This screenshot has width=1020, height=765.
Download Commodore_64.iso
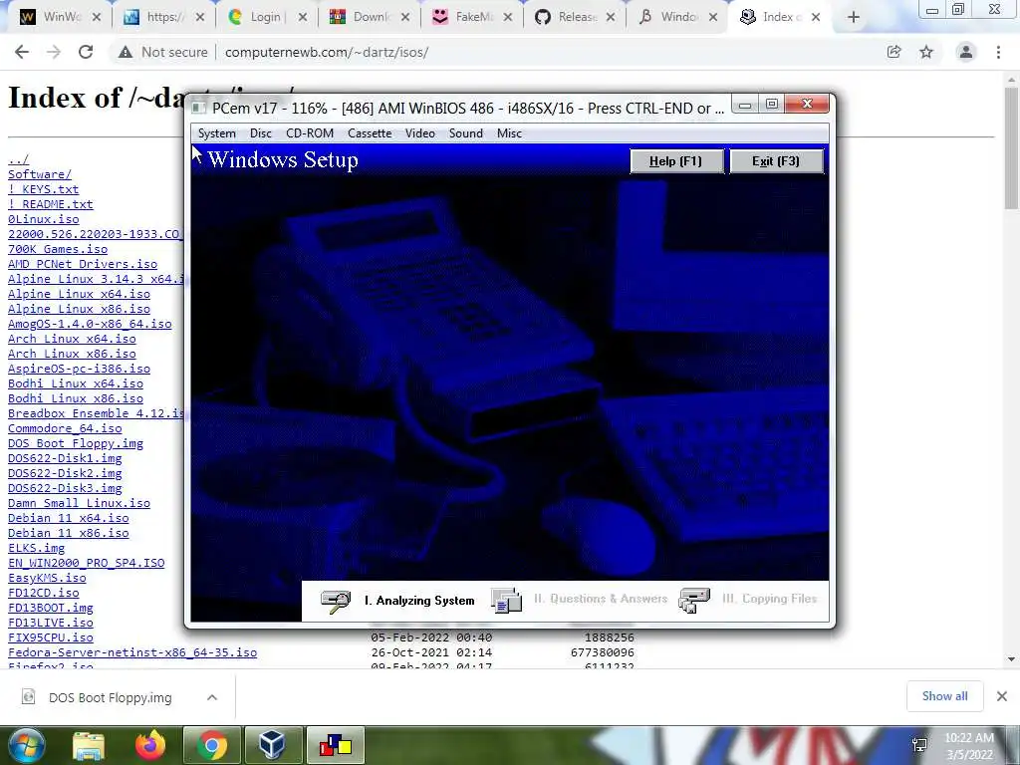click(x=65, y=428)
